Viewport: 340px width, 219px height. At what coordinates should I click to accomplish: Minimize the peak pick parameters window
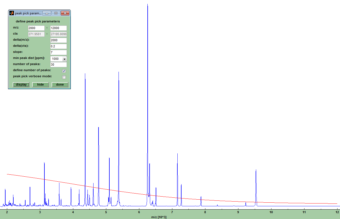(47, 13)
